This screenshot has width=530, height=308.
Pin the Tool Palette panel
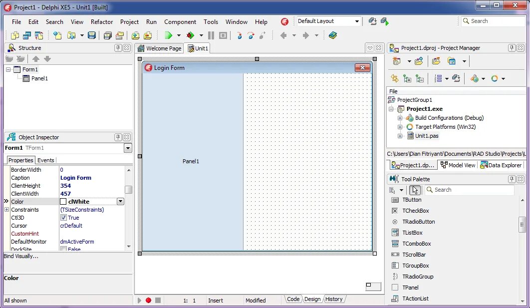(512, 179)
